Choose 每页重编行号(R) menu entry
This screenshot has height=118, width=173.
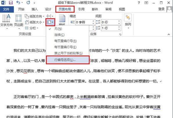68,41
